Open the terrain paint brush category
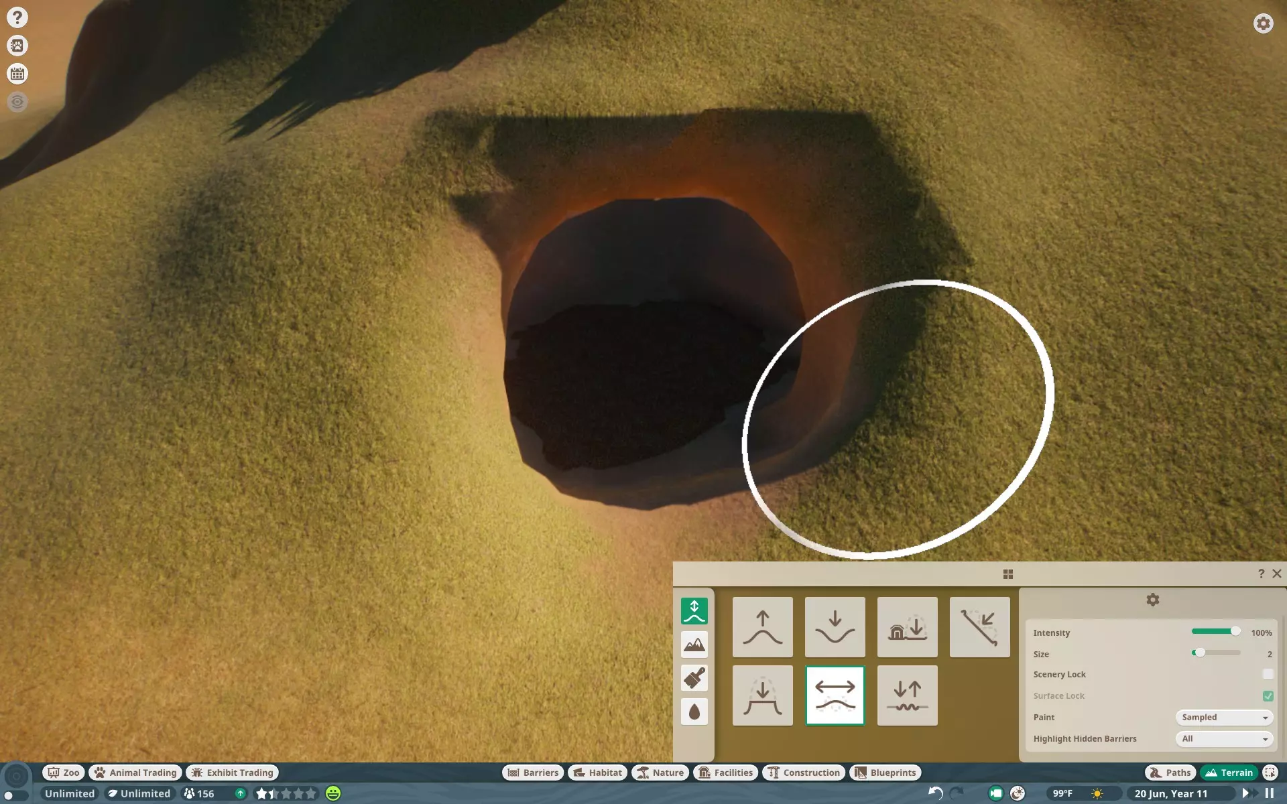The width and height of the screenshot is (1287, 804). [x=694, y=678]
